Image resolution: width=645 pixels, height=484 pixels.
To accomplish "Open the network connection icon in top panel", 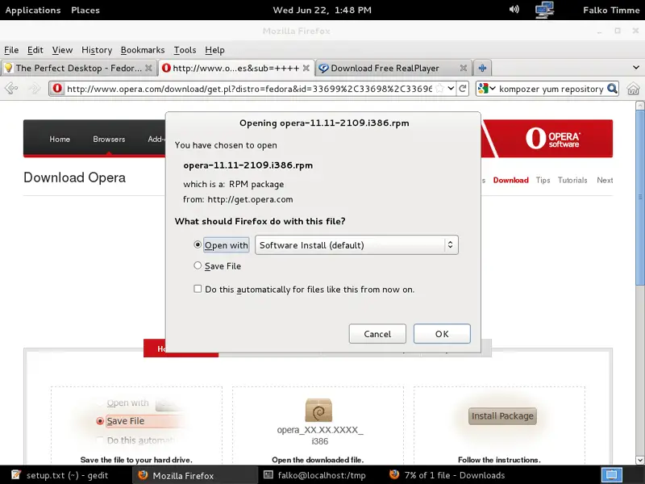I will pyautogui.click(x=544, y=10).
